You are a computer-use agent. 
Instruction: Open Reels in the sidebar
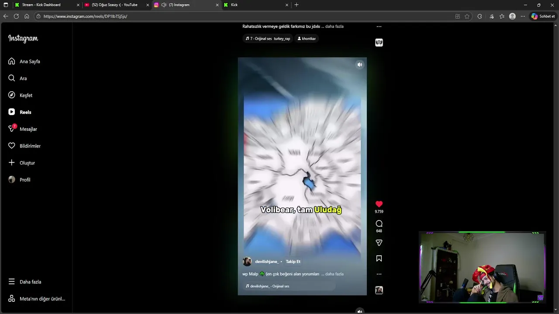coord(20,112)
